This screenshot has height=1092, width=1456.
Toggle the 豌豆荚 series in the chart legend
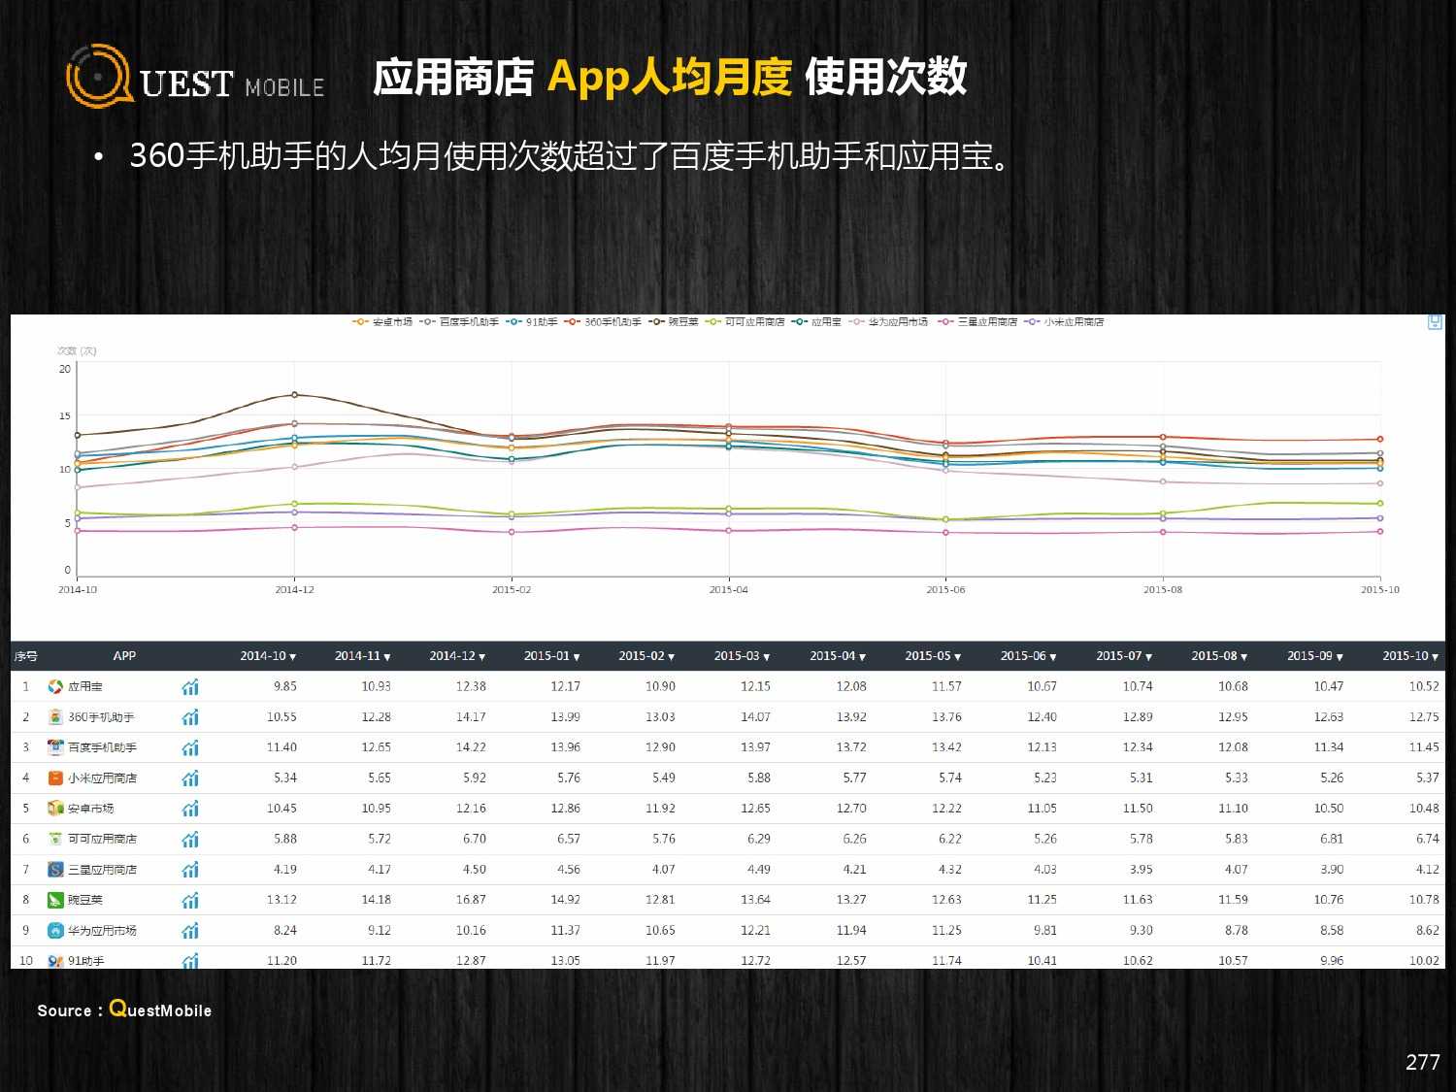[x=673, y=321]
